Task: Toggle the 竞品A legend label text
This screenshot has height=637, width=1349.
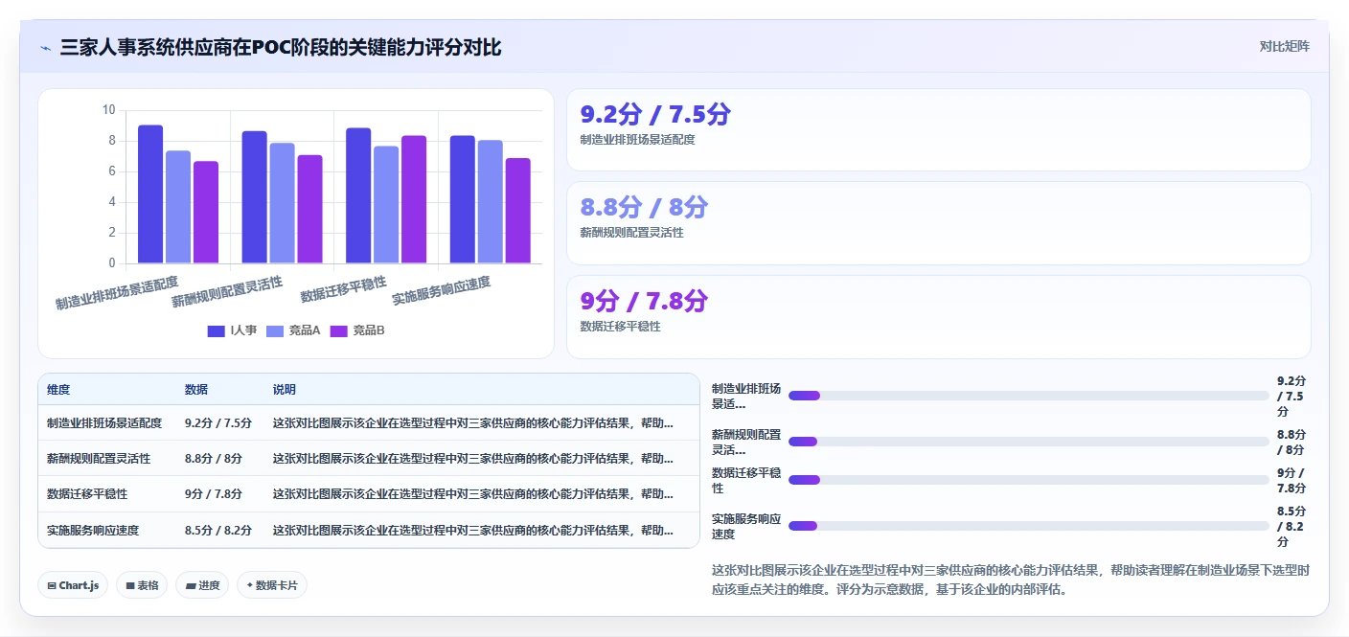Action: coord(305,330)
